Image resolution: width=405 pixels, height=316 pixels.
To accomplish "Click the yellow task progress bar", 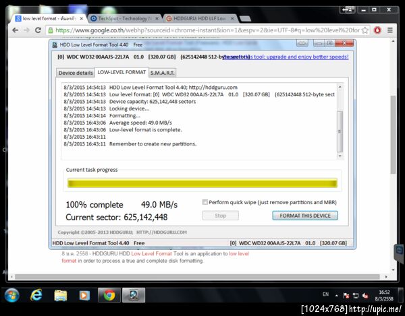I will pyautogui.click(x=202, y=183).
